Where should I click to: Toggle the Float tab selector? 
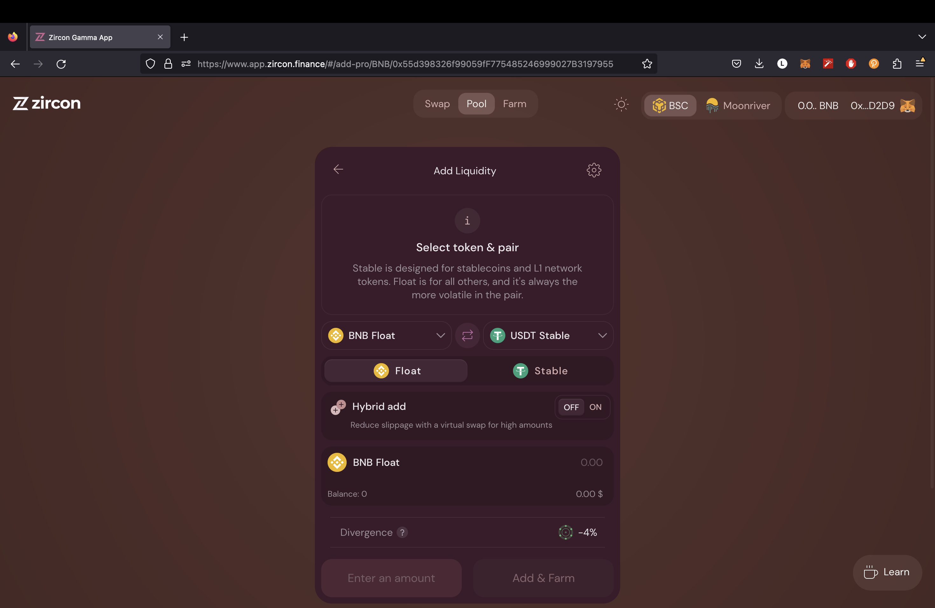point(397,370)
